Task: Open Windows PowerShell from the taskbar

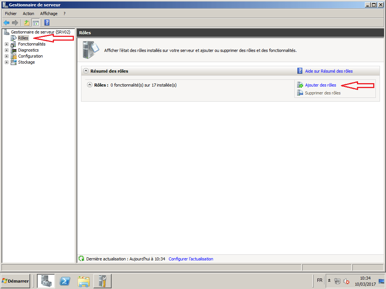Action: click(x=64, y=281)
